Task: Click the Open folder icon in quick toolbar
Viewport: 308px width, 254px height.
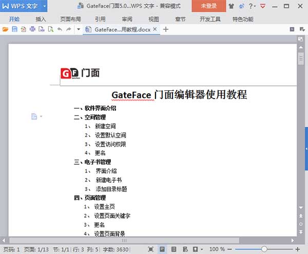Action: [6, 29]
